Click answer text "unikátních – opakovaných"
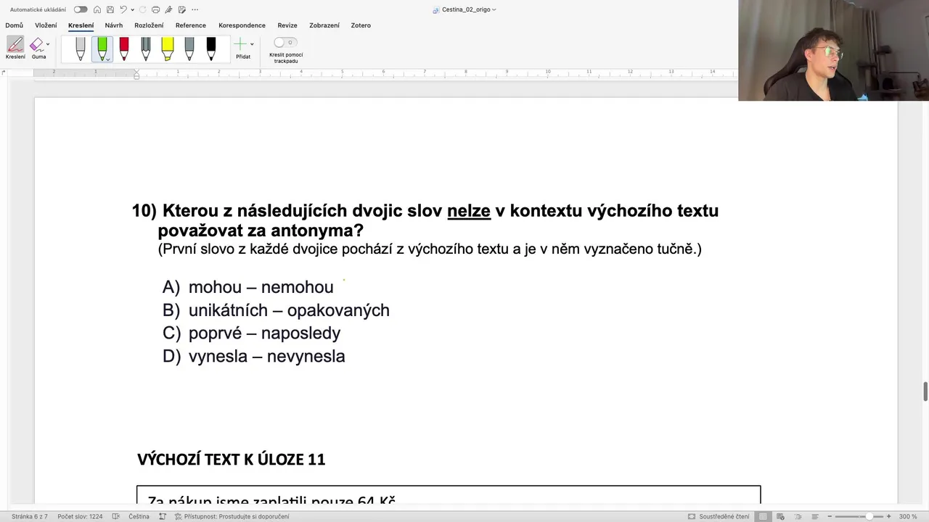This screenshot has height=522, width=929. point(289,310)
